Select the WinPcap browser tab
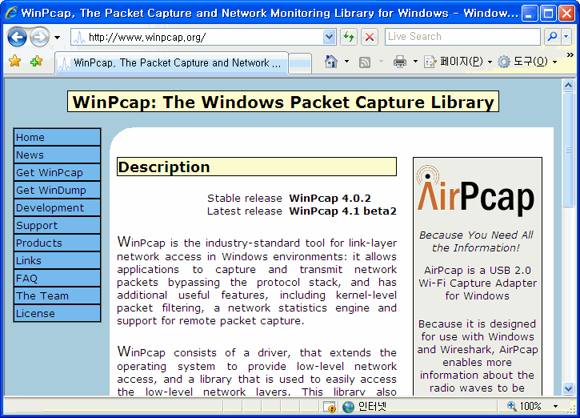The image size is (580, 418). tap(172, 63)
